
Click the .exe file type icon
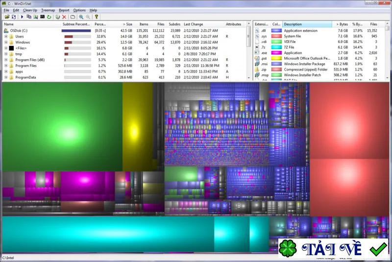[x=257, y=53]
